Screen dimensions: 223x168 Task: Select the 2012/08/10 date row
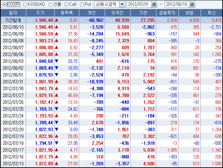click(x=112, y=27)
